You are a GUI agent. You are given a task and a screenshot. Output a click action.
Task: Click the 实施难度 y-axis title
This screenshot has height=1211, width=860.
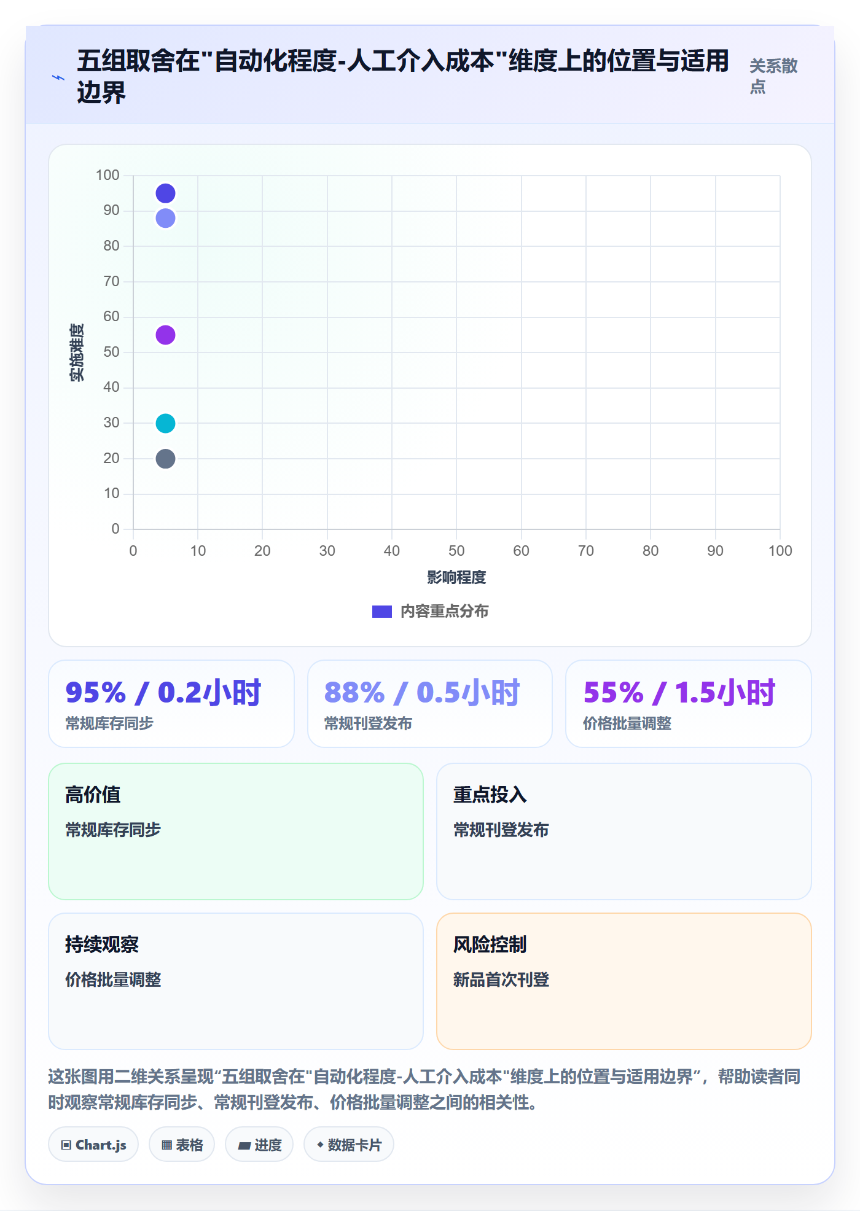pyautogui.click(x=77, y=352)
